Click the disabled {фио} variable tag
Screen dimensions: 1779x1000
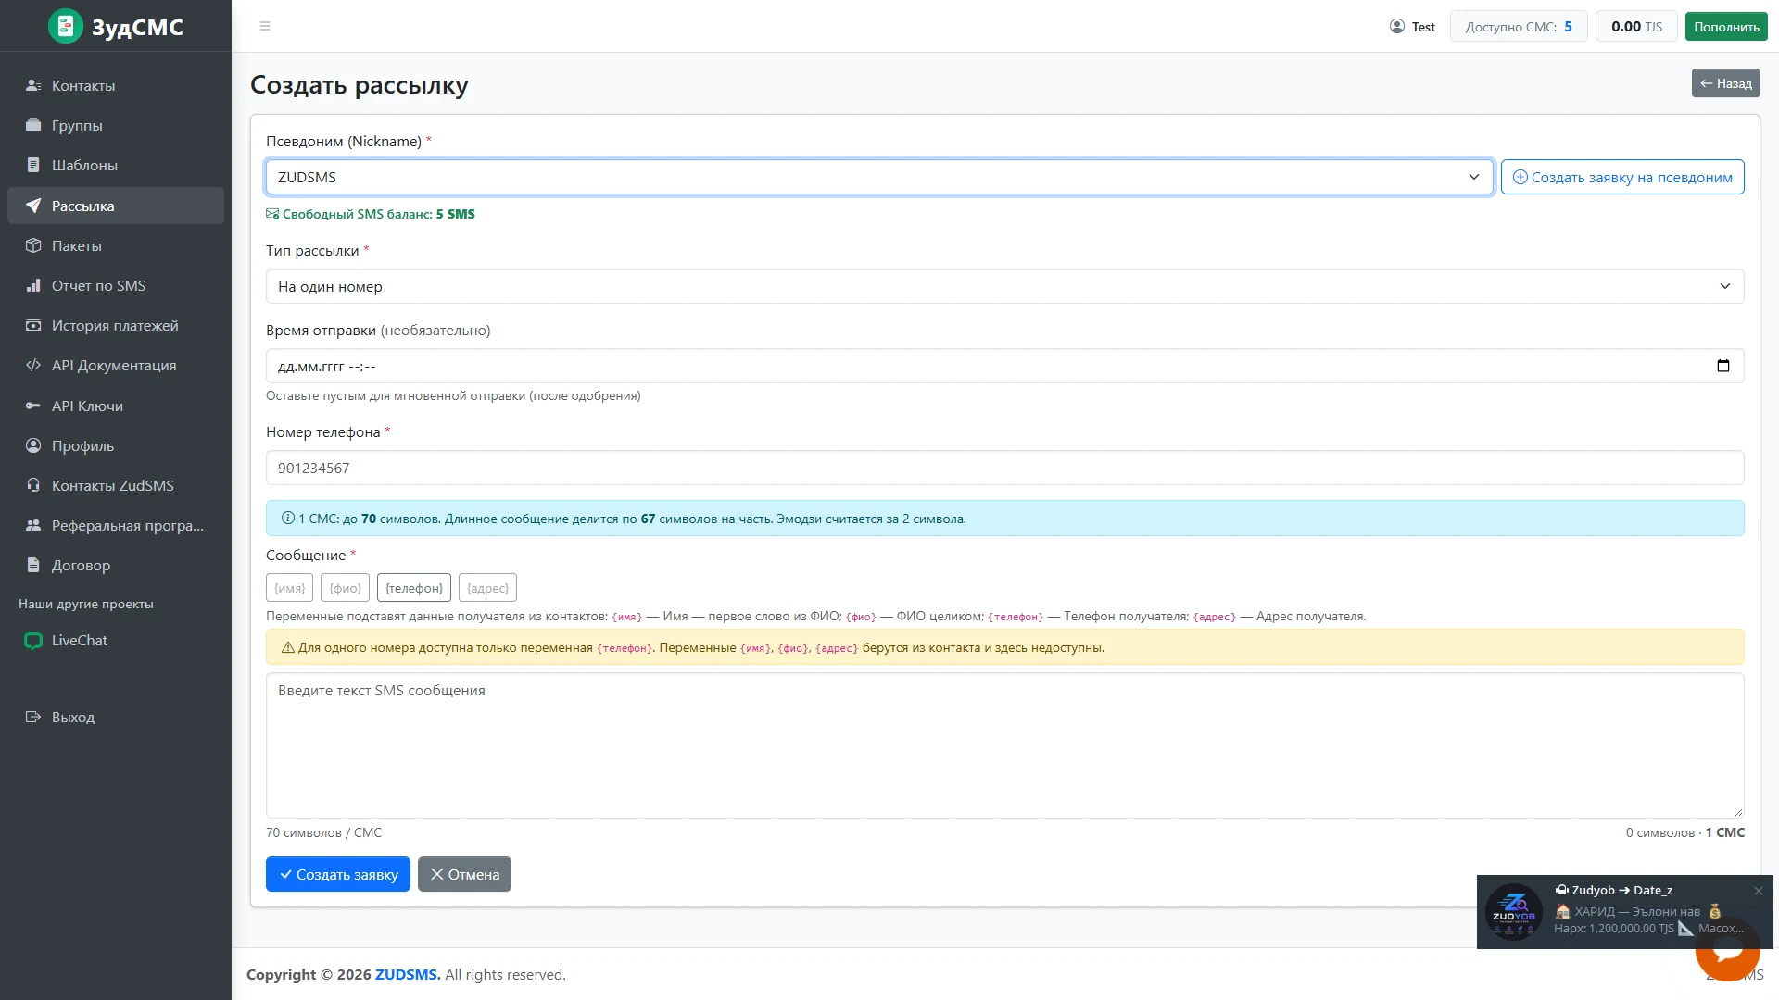346,588
